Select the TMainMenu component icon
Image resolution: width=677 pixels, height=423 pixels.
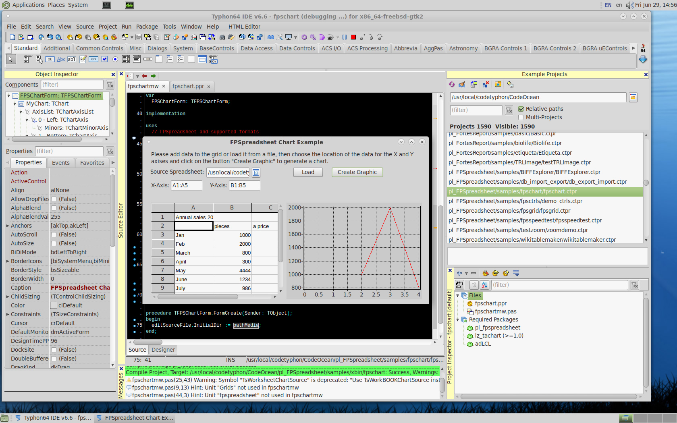[28, 59]
